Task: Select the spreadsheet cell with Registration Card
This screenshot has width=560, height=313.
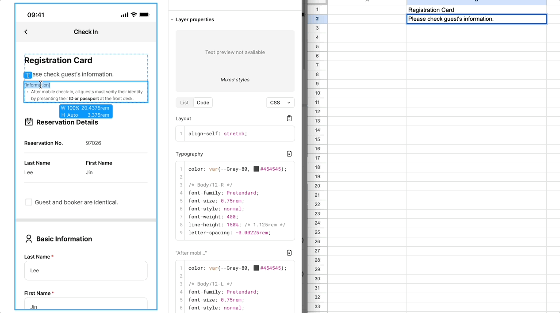Action: pyautogui.click(x=476, y=10)
